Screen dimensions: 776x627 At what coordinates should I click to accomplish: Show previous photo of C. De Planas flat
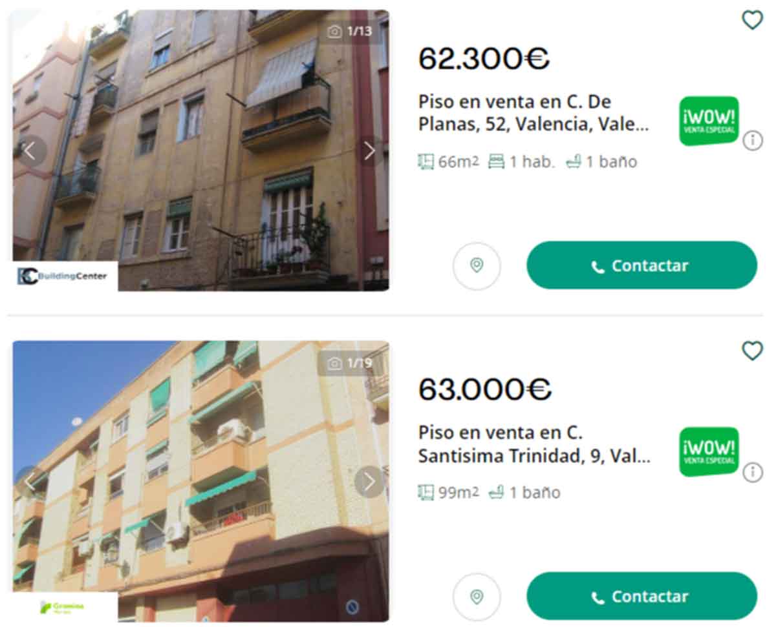click(x=30, y=151)
